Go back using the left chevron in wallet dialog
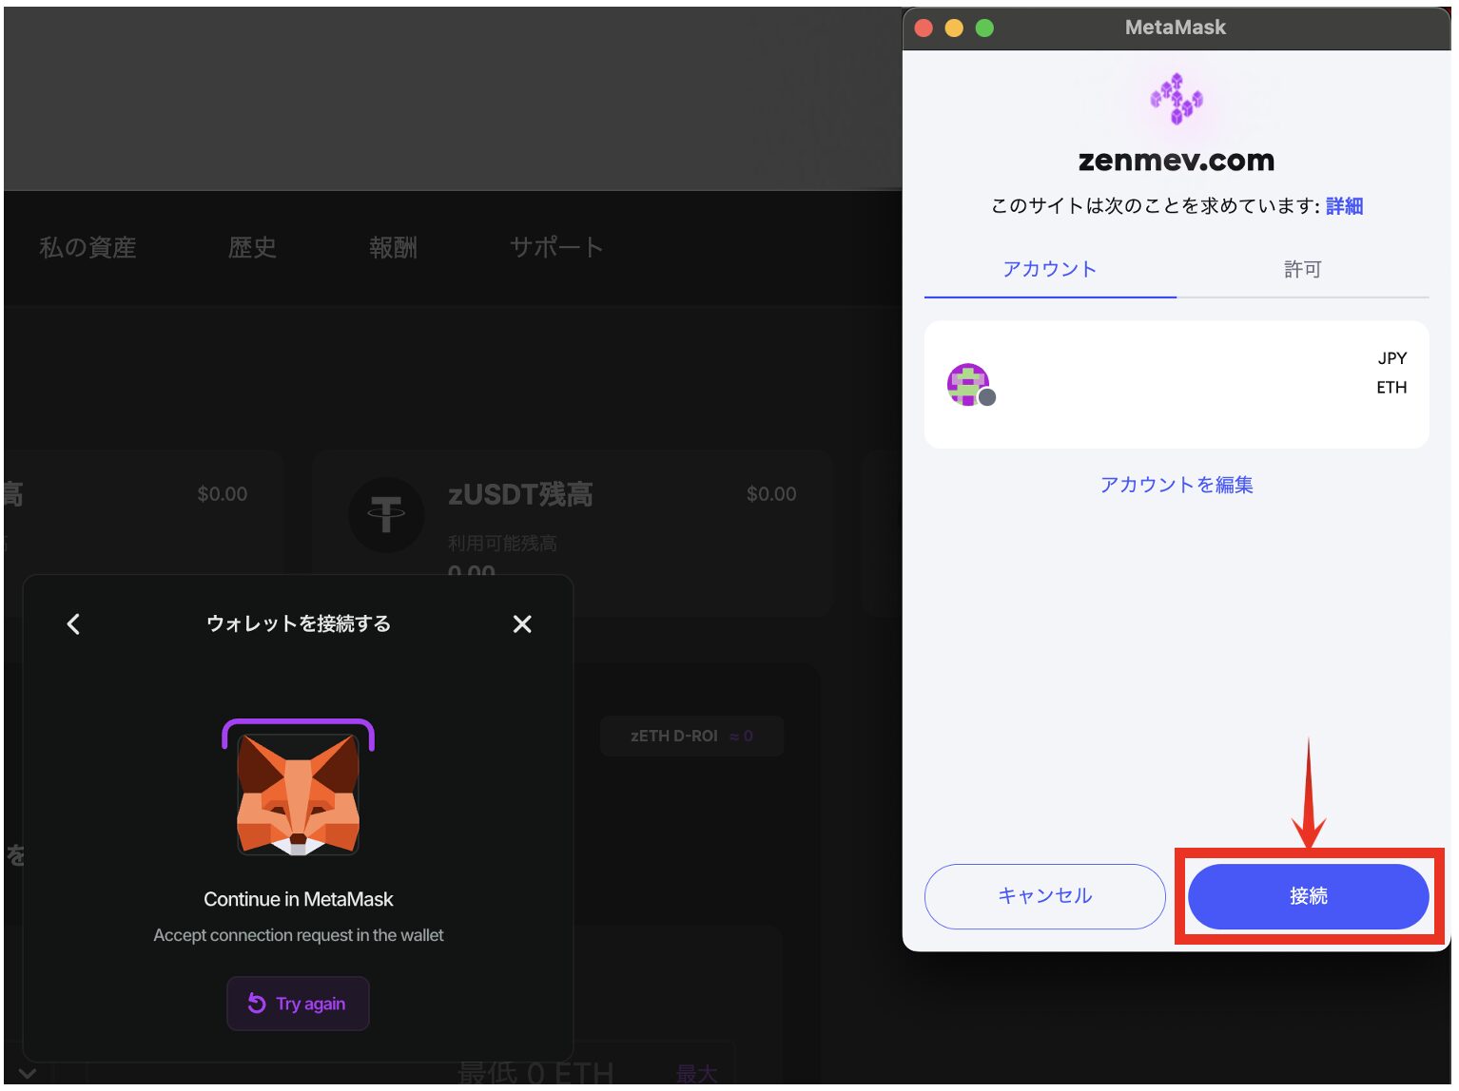Image resolution: width=1459 pixels, height=1091 pixels. 74,624
